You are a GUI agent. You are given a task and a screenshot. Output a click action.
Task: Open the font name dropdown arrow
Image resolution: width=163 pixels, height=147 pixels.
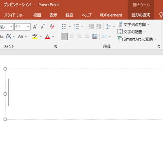pos(11,26)
